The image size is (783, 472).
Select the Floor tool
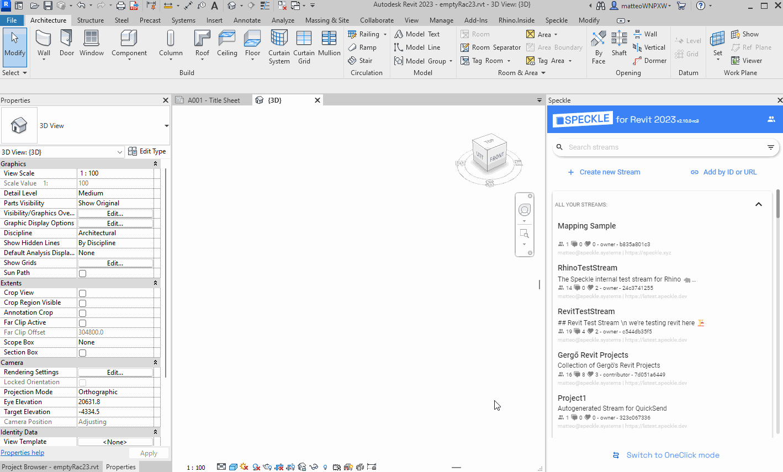[252, 44]
